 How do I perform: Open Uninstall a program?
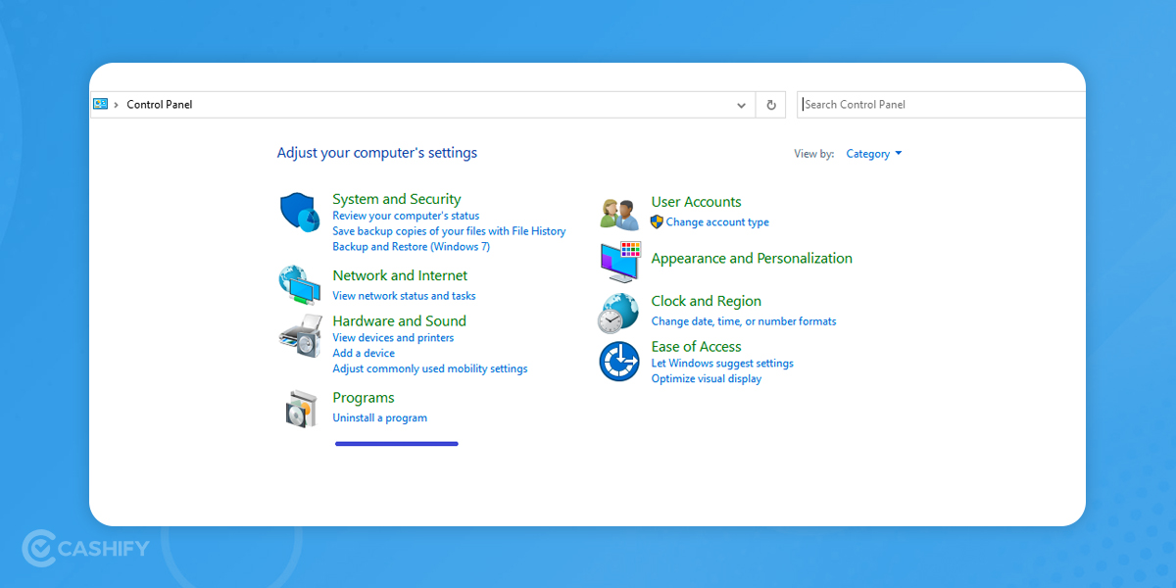[x=380, y=417]
